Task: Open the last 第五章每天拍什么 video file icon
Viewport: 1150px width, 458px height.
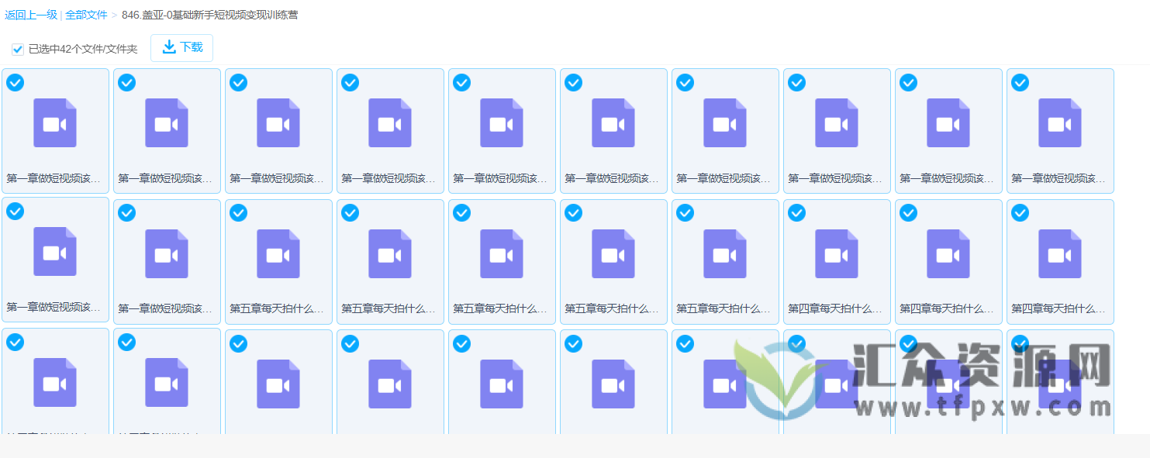Action: (x=725, y=252)
